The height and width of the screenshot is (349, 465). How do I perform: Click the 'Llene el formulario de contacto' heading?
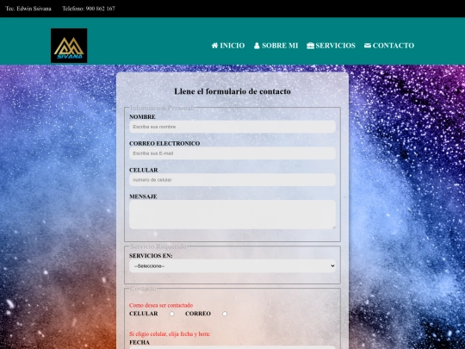click(232, 91)
